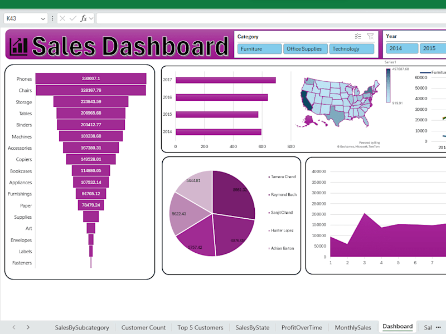The image size is (446, 334).
Task: Click the Fasteners axis label in funnel
Action: [22, 263]
